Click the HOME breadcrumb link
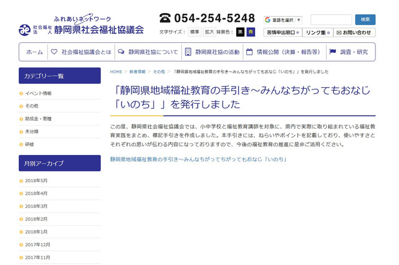The image size is (399, 265). 116,72
